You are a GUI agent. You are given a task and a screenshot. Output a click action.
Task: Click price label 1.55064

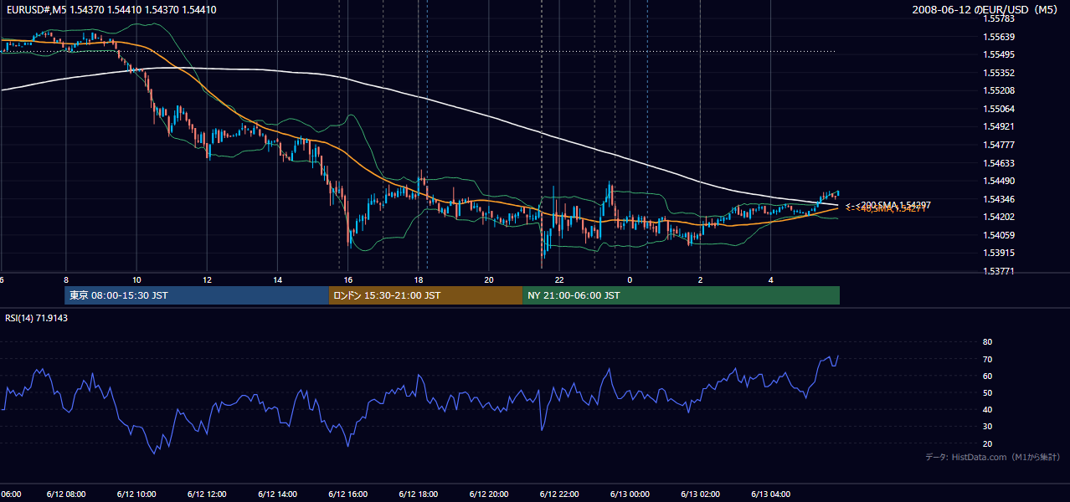(999, 109)
